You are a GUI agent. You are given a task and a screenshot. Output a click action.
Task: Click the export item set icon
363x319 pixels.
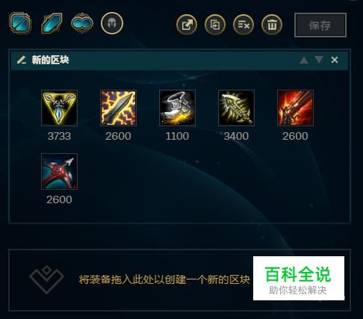point(187,25)
